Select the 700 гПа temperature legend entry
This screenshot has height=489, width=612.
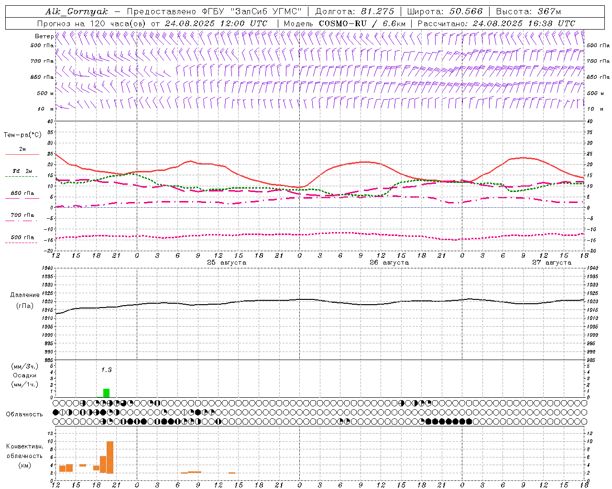[22, 215]
